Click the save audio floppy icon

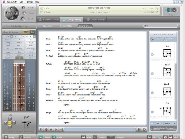point(139,130)
